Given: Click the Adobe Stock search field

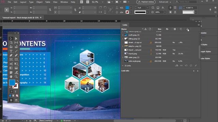Looking at the screenshot, I should (186, 2).
